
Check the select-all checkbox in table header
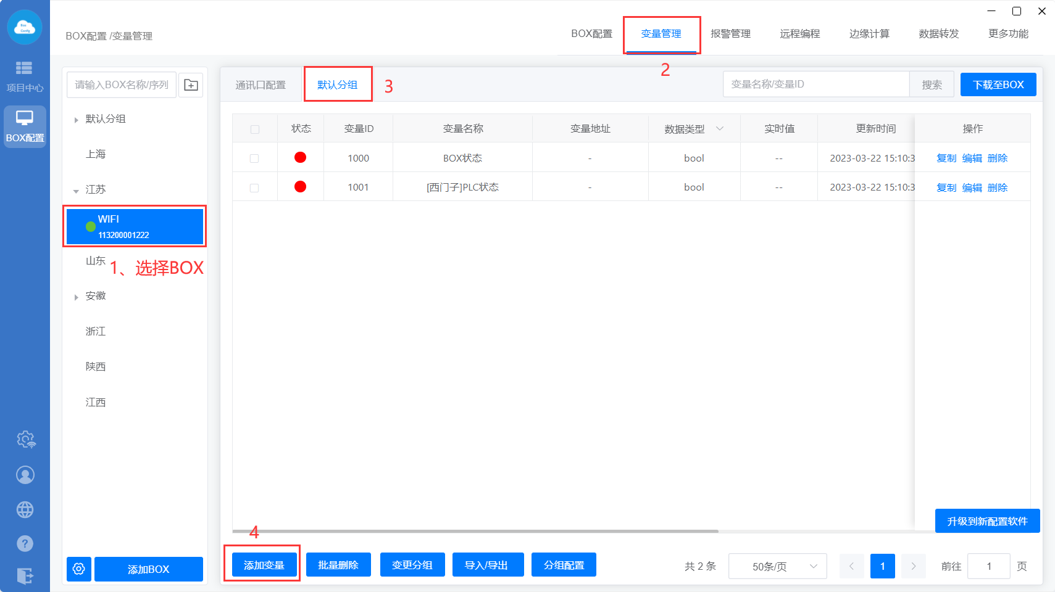(x=254, y=129)
